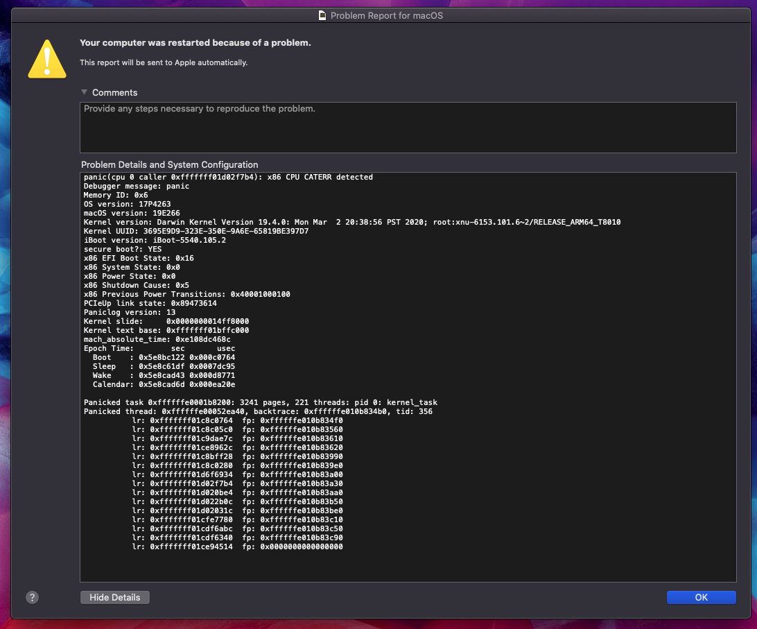Viewport: 757px width, 629px height.
Task: Click the 'panic(cpu 0 caller' line
Action: point(228,177)
